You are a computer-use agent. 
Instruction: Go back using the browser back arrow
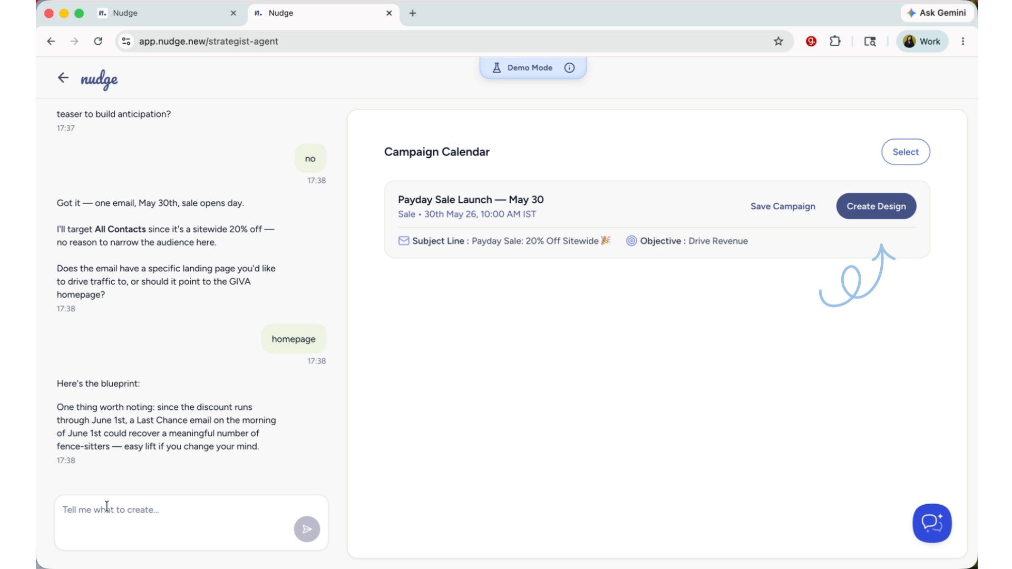click(51, 41)
